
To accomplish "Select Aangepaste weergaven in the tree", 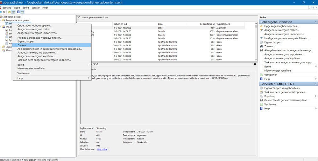I will [x=17, y=20].
